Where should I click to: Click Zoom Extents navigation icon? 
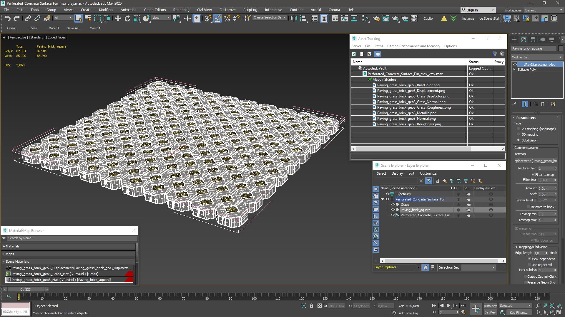[552, 306]
